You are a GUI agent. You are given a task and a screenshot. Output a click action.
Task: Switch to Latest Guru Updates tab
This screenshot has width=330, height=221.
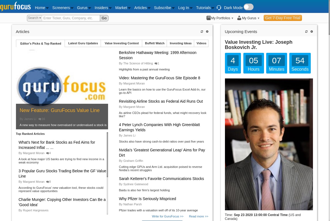83,43
